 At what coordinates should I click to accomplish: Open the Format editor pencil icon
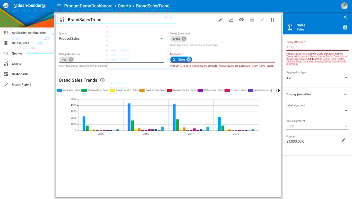pos(343,140)
